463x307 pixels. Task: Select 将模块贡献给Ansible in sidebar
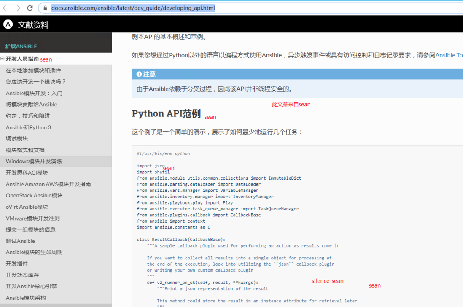31,105
